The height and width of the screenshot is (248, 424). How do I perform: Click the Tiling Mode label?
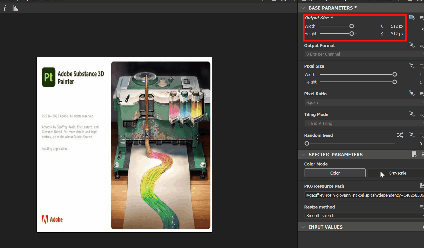pyautogui.click(x=316, y=114)
